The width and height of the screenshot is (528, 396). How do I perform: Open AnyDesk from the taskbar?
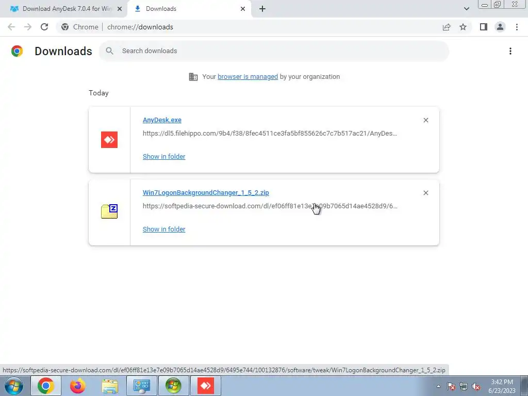pyautogui.click(x=206, y=386)
